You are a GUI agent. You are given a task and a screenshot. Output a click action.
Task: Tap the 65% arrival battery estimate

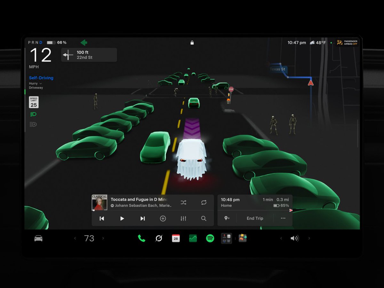(281, 205)
